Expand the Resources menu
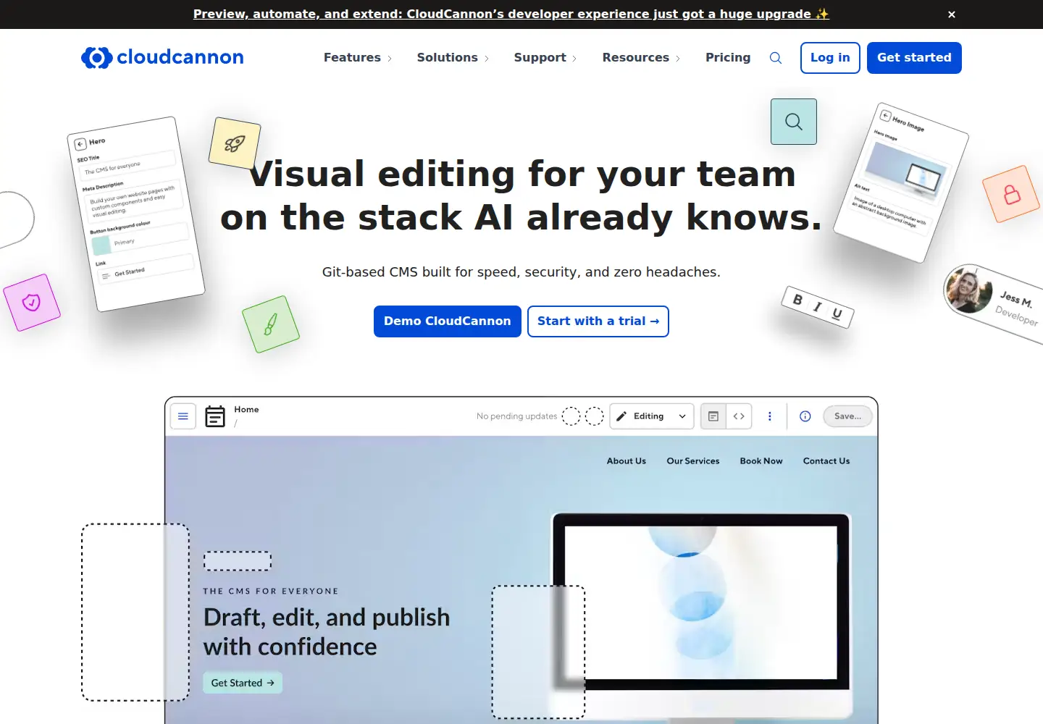 (x=642, y=57)
